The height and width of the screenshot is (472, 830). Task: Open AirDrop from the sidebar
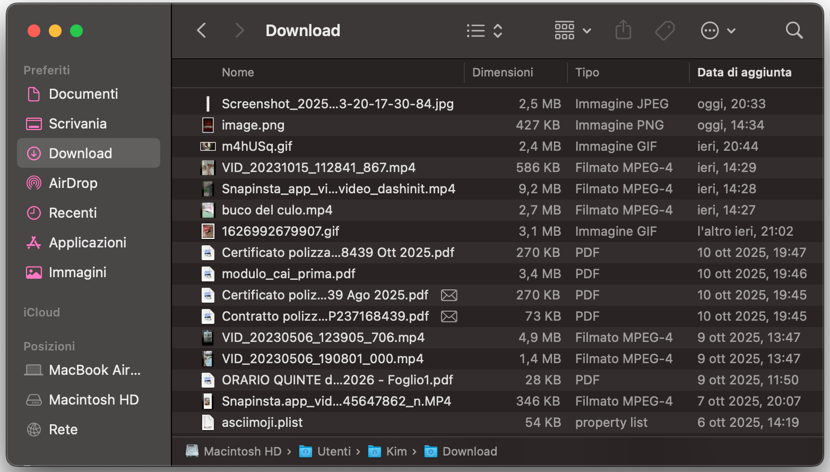coord(74,183)
